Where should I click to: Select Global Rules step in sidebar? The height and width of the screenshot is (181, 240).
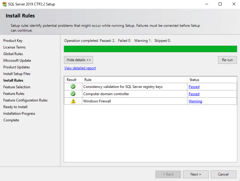click(x=13, y=54)
